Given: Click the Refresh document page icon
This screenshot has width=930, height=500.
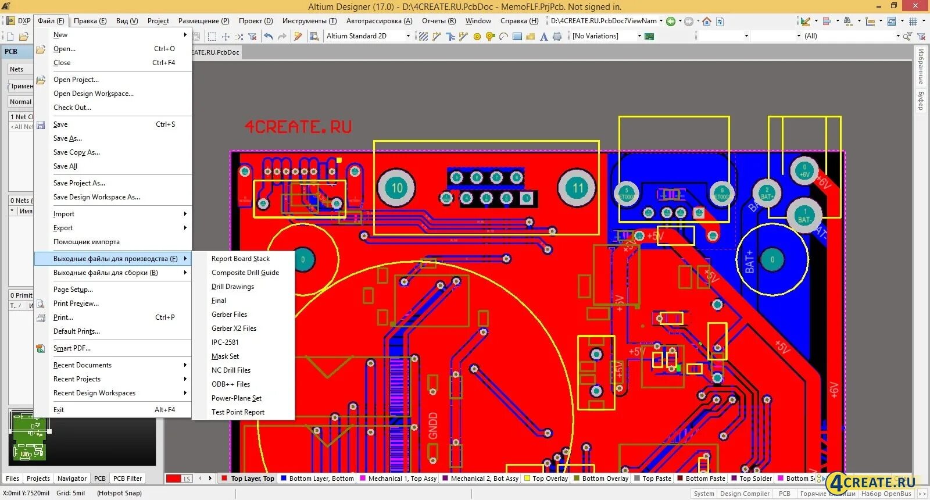Looking at the screenshot, I should point(720,21).
